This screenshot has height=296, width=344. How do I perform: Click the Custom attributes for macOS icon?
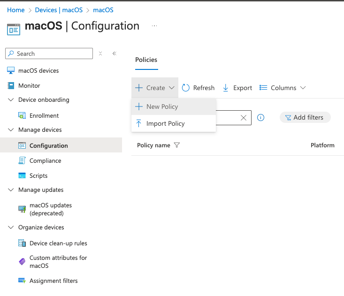tap(22, 262)
